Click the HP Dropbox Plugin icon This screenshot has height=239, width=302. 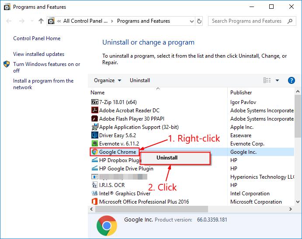click(x=94, y=160)
